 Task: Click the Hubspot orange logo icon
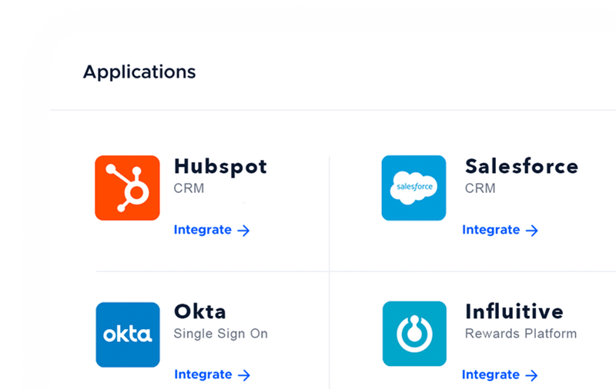click(x=127, y=188)
